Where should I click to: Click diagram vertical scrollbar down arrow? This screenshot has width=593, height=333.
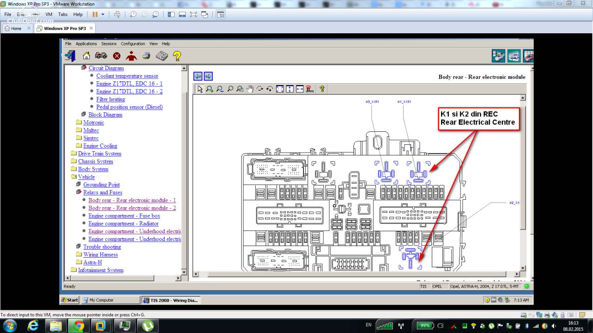point(523,268)
